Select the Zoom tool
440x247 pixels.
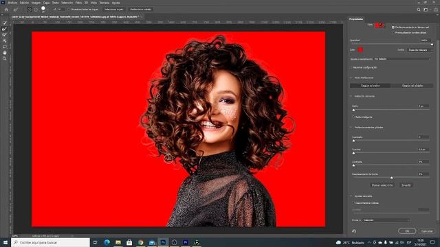click(5, 58)
